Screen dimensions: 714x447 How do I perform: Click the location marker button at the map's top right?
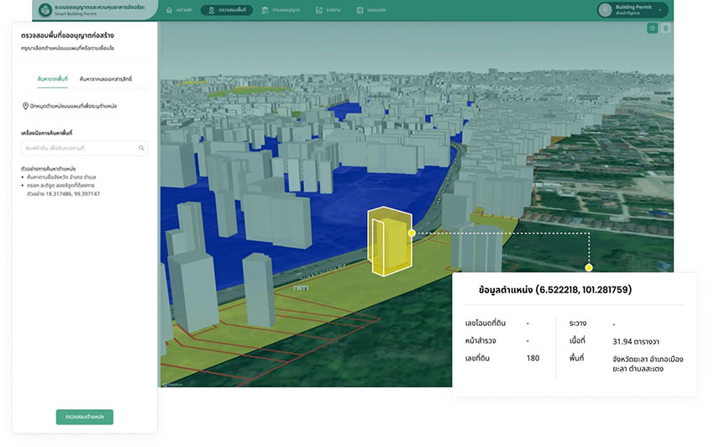click(x=665, y=29)
